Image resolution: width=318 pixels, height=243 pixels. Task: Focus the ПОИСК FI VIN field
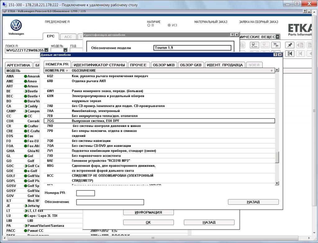click(25, 50)
